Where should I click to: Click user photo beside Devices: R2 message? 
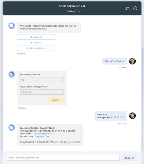point(132,116)
